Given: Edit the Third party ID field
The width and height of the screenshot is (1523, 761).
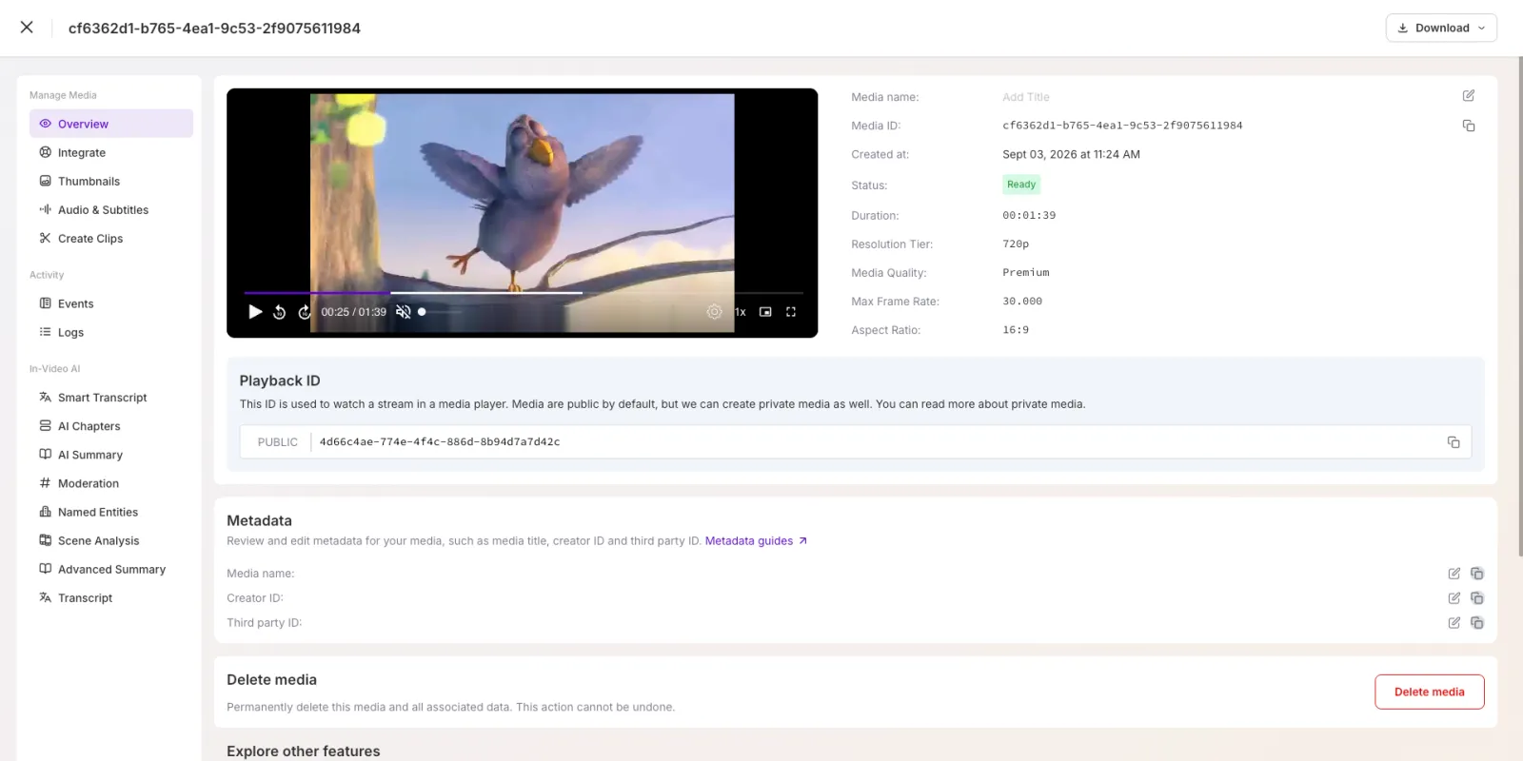Looking at the screenshot, I should point(1454,623).
